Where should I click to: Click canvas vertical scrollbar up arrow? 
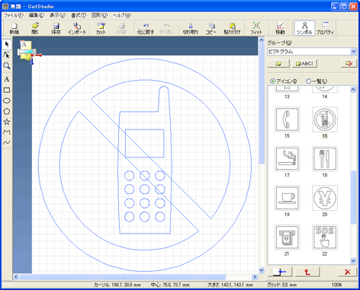point(262,40)
